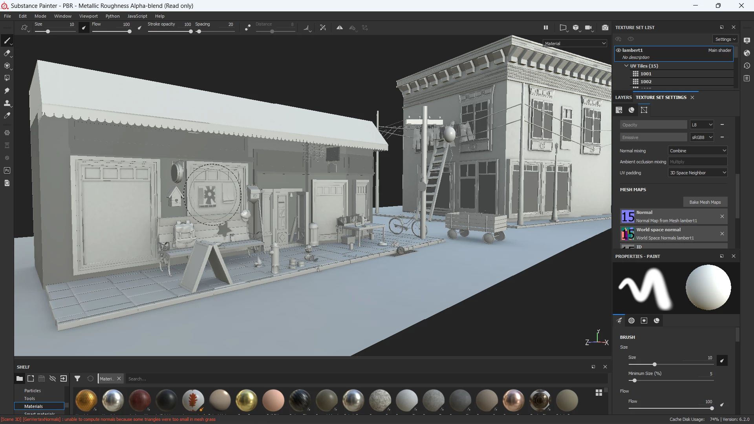Select the Eraser tool
This screenshot has width=754, height=424.
coord(7,53)
